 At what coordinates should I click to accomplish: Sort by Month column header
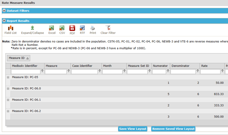[114, 66]
